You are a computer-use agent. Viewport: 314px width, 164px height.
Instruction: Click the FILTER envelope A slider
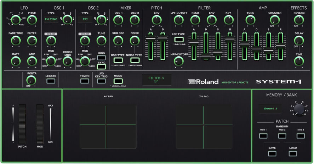pyautogui.click(x=194, y=46)
